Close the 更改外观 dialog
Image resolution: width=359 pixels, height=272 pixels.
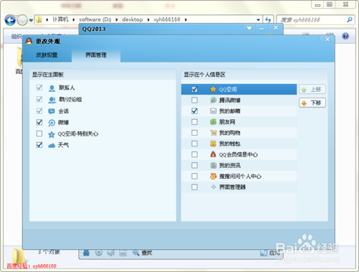(x=327, y=39)
